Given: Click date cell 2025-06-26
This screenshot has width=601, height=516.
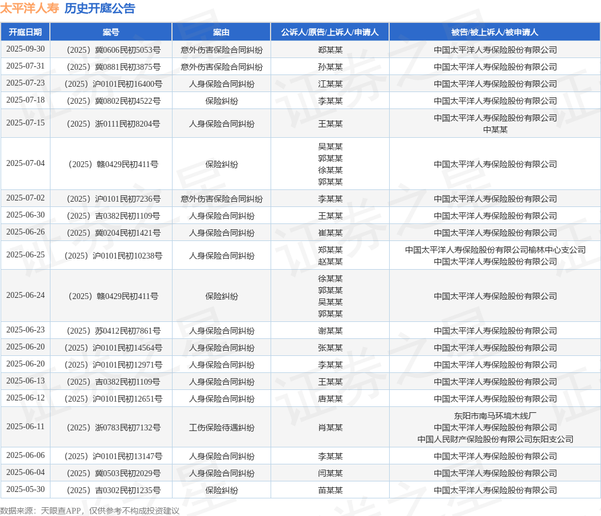Looking at the screenshot, I should coord(25,232).
